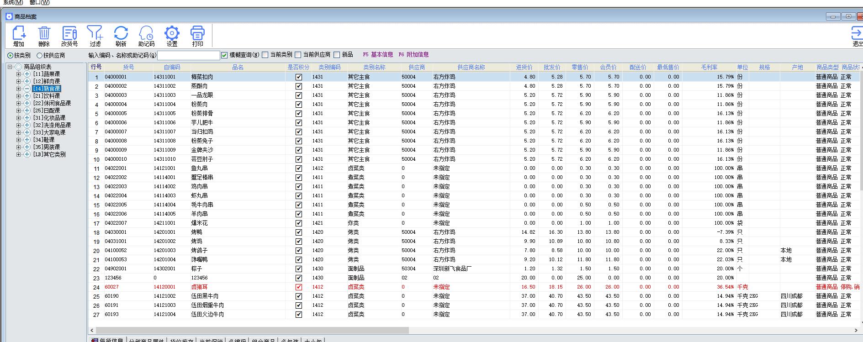Select the [LB]其它类别 tree label
This screenshot has height=342, width=863.
pyautogui.click(x=49, y=154)
